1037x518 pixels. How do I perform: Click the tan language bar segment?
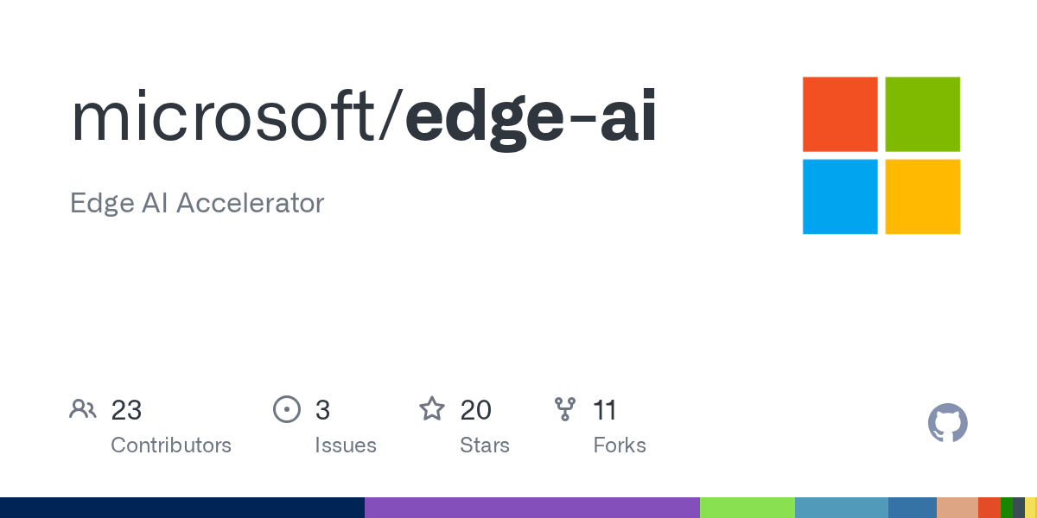(x=957, y=508)
